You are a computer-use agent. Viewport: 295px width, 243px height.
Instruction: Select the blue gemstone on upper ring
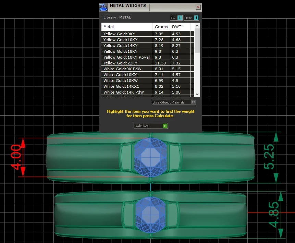click(150, 157)
